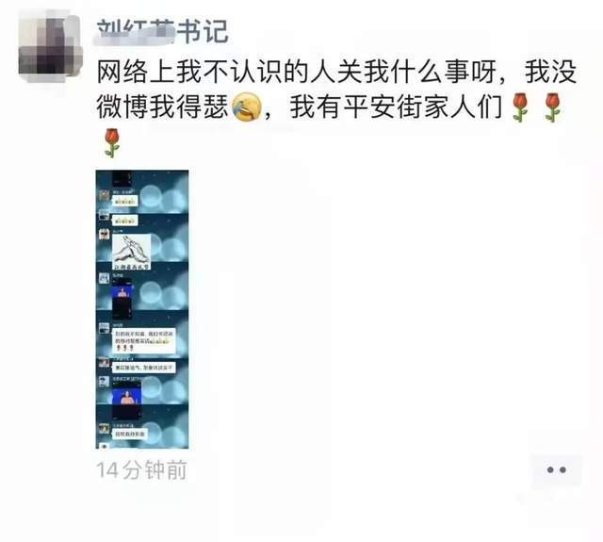Click the first rose emoji after 家人们
The image size is (603, 542).
[520, 107]
